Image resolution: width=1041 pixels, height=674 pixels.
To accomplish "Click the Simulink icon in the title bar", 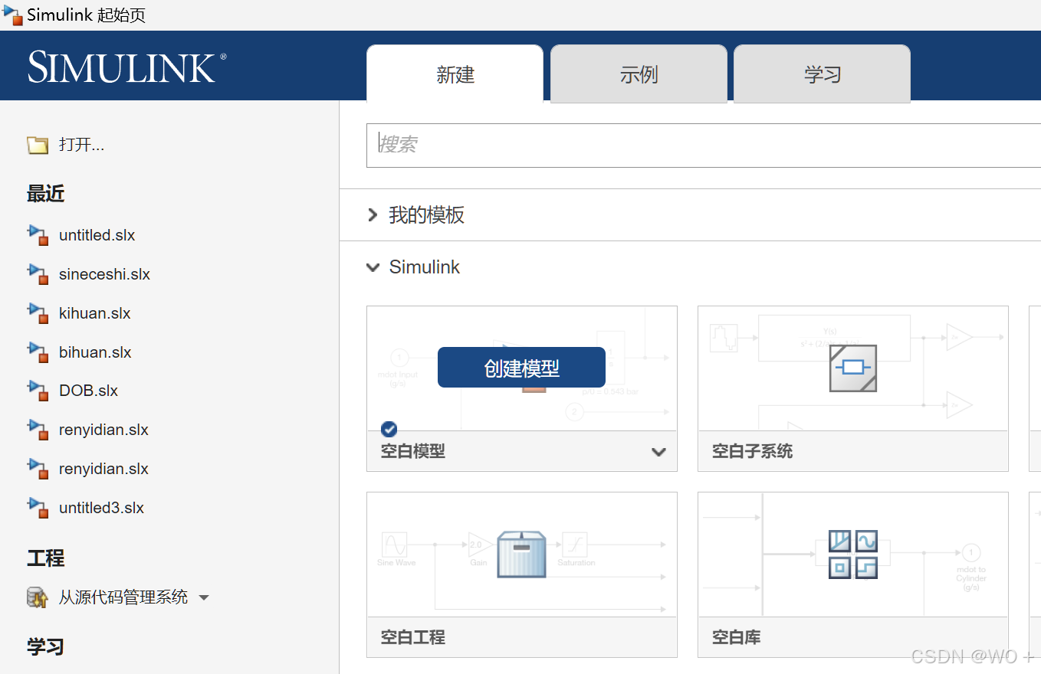I will click(x=12, y=15).
